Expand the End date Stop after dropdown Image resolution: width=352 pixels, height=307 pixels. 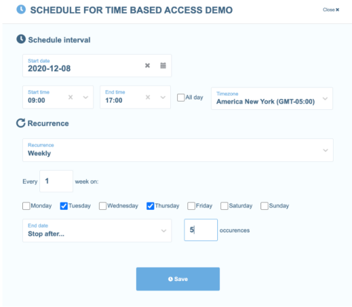coord(97,231)
